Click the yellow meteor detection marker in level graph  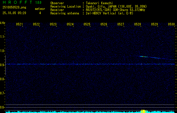pos(144,111)
